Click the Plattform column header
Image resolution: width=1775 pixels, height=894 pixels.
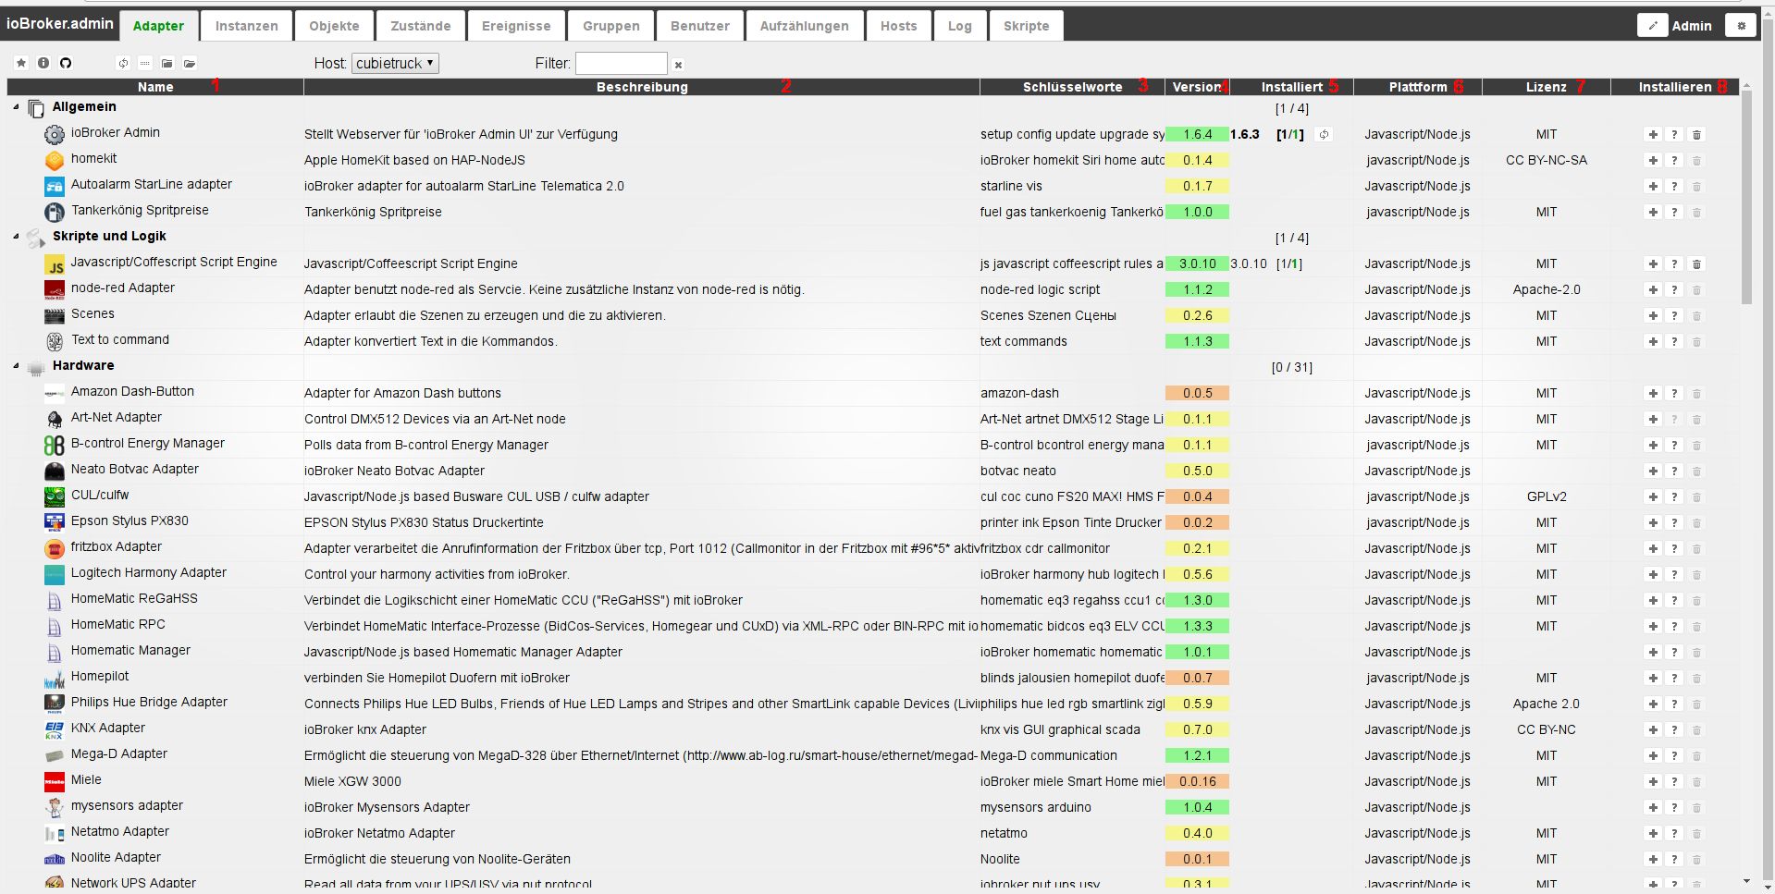point(1418,87)
